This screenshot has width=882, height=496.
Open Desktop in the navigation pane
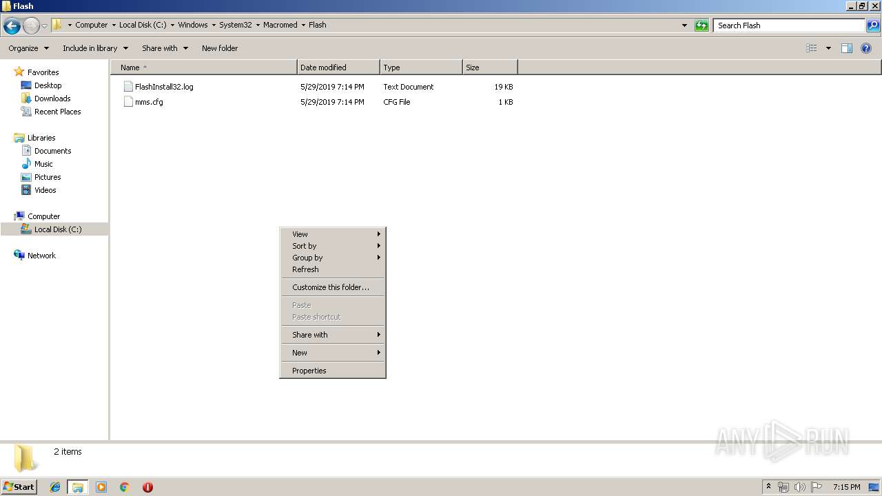pyautogui.click(x=48, y=85)
